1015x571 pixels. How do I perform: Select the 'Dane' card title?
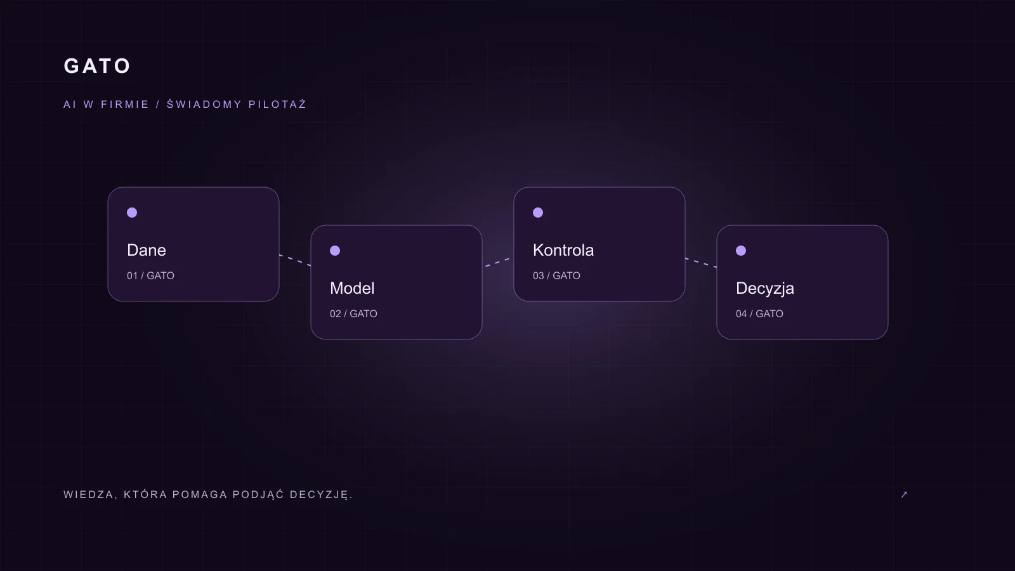[147, 250]
